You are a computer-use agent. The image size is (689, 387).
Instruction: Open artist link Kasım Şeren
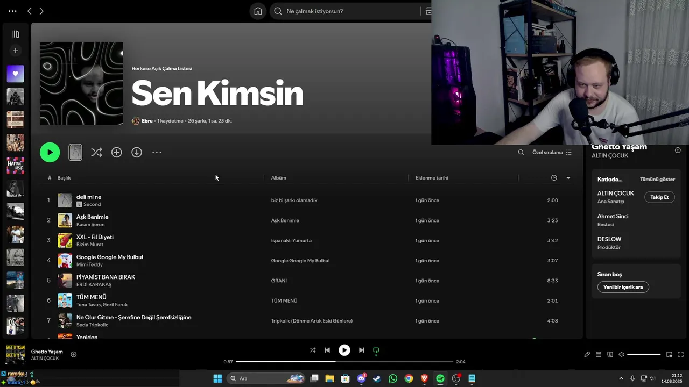coord(90,225)
